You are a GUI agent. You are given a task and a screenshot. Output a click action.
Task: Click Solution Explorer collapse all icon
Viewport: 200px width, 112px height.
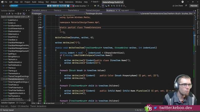[18, 14]
